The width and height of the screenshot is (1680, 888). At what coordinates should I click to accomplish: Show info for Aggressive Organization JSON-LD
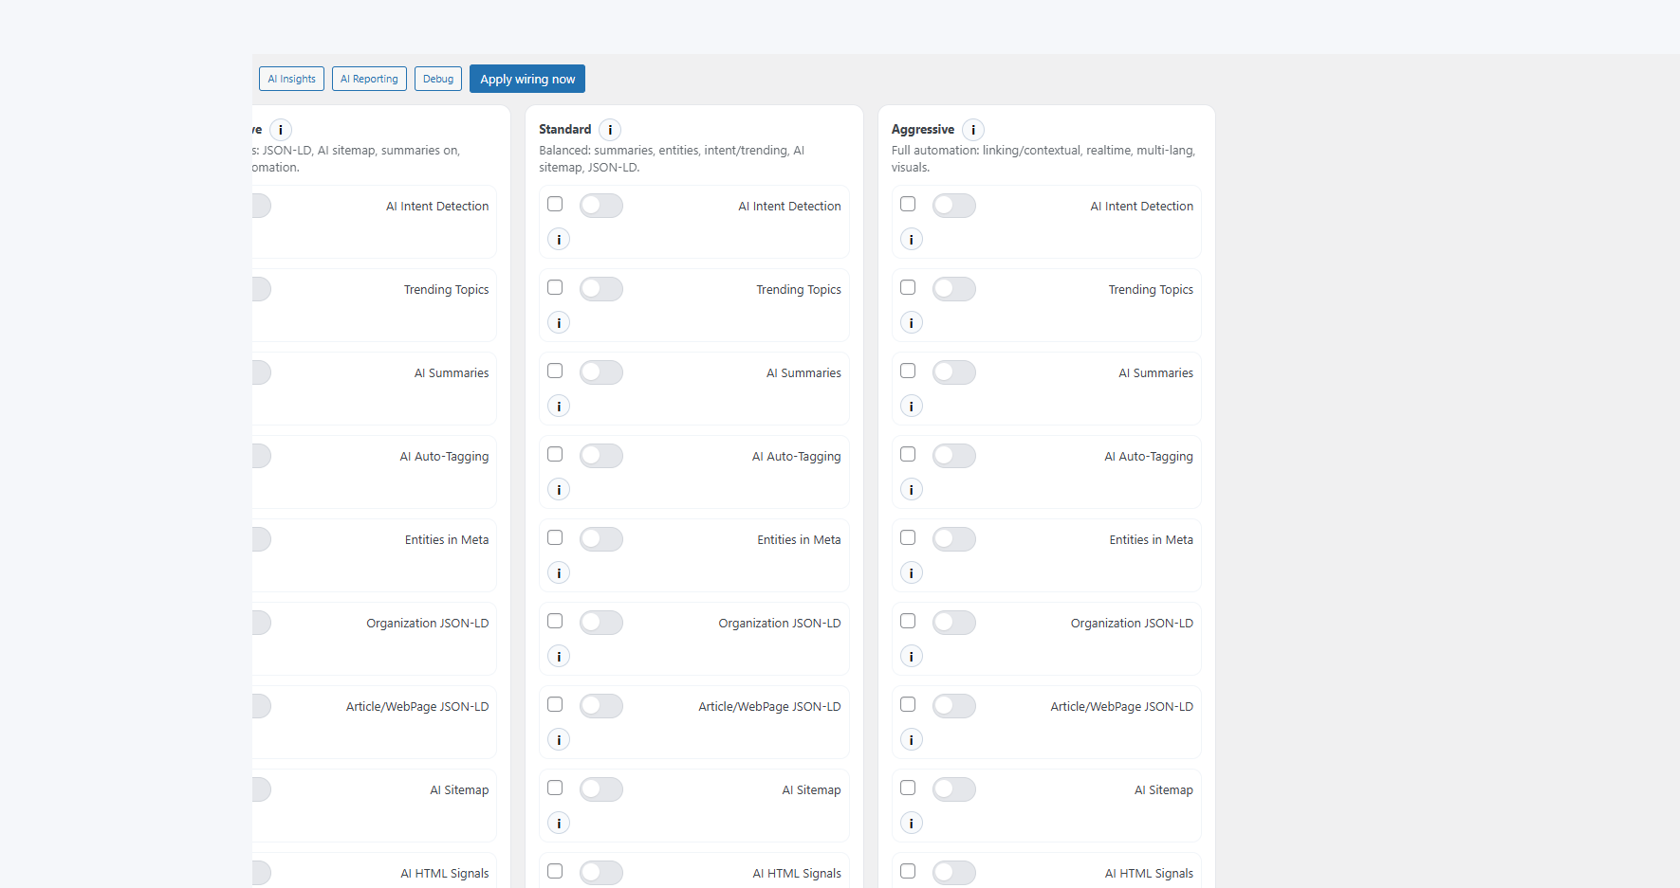pos(912,657)
